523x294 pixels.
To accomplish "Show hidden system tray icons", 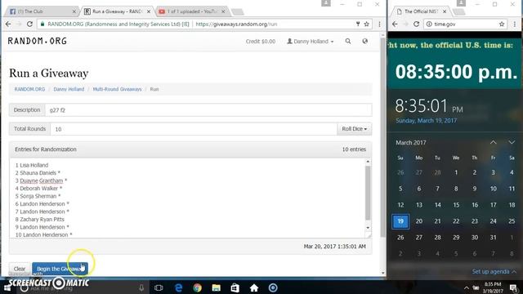I will [467, 287].
